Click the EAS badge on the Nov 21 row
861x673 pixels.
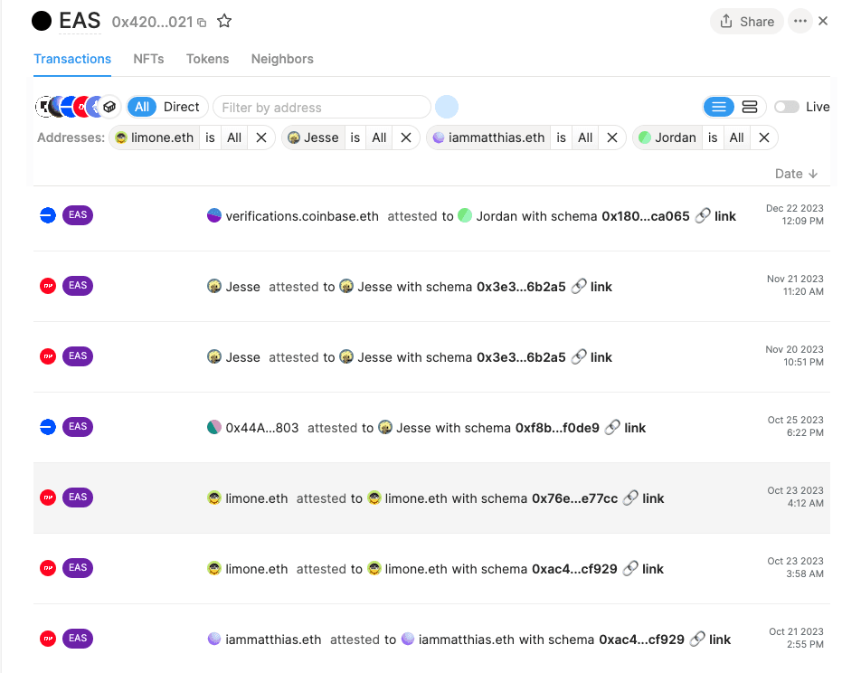point(78,286)
